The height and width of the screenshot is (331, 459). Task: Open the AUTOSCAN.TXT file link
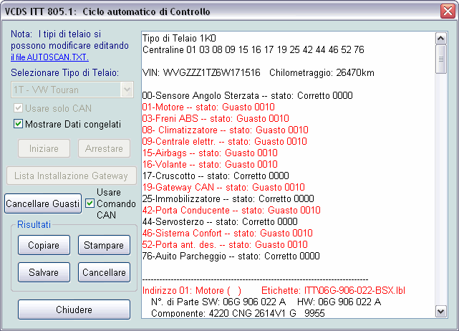coord(49,57)
